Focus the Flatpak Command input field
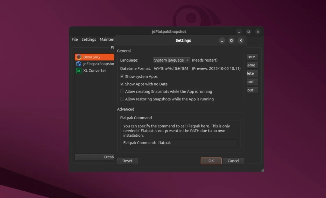This screenshot has width=326, height=198. (x=197, y=143)
